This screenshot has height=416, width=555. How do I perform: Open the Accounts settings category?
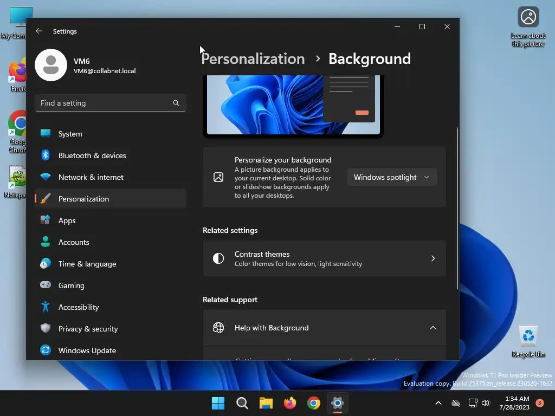[111, 242]
